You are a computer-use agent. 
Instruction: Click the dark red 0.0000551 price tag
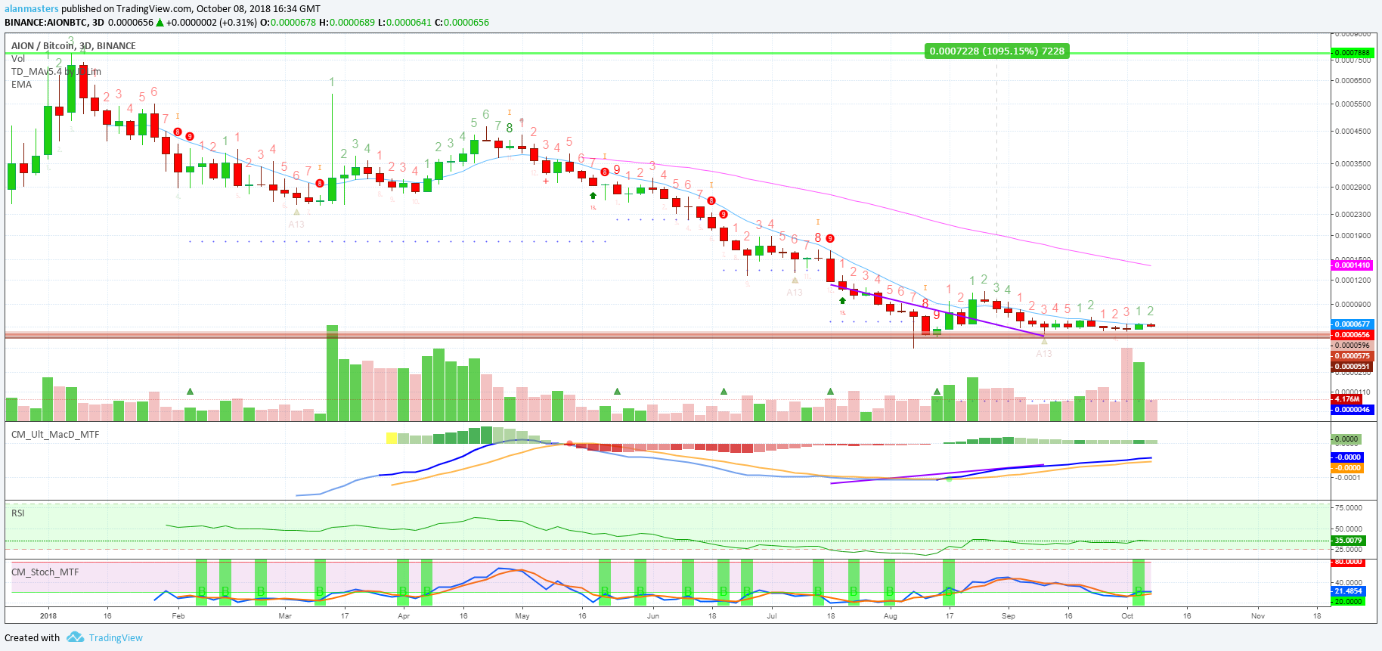click(1352, 367)
